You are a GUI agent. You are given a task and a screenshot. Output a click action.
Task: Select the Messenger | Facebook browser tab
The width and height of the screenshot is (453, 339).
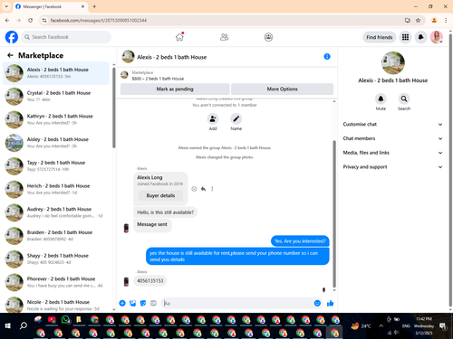pyautogui.click(x=50, y=6)
